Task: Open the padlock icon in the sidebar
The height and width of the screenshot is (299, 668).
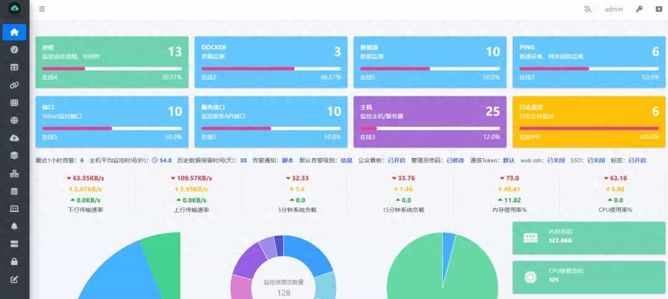Action: point(14,261)
